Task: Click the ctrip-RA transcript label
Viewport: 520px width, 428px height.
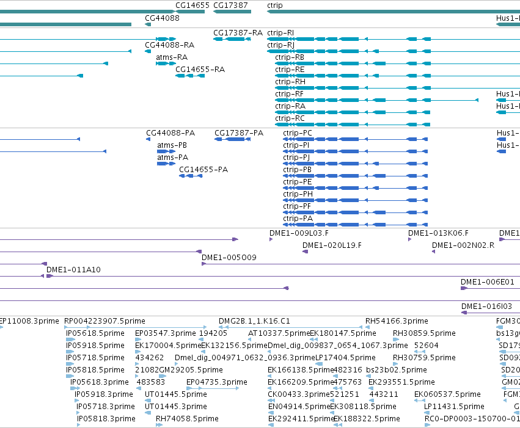Action: coord(290,106)
